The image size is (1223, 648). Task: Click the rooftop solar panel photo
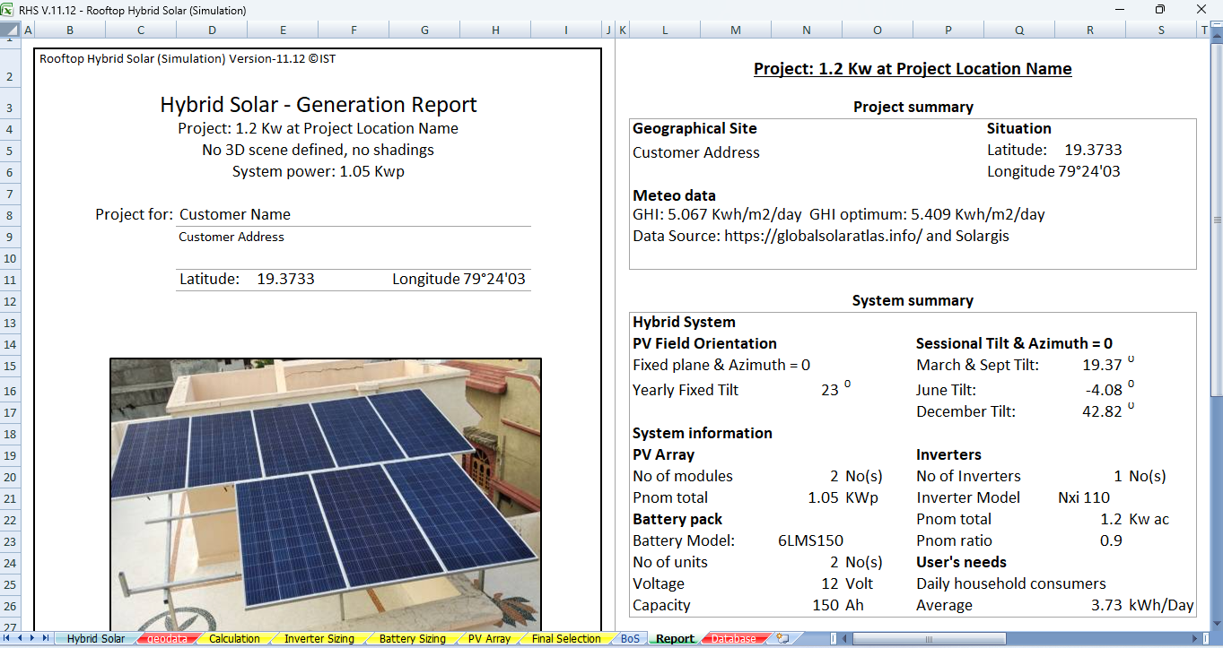(x=326, y=493)
